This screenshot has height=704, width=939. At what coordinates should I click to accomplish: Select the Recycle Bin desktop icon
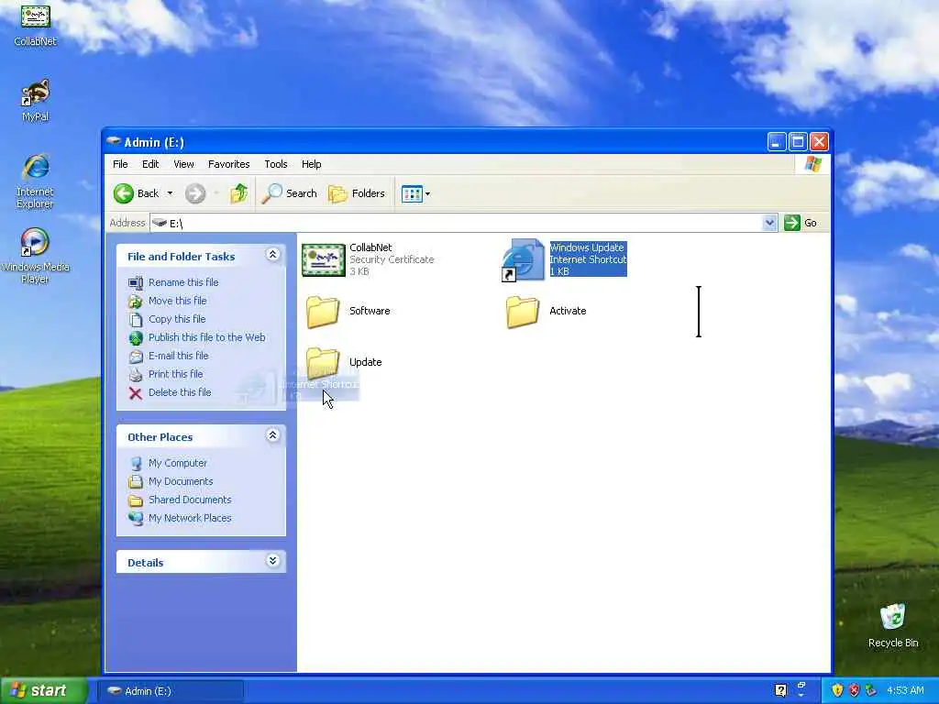(893, 625)
